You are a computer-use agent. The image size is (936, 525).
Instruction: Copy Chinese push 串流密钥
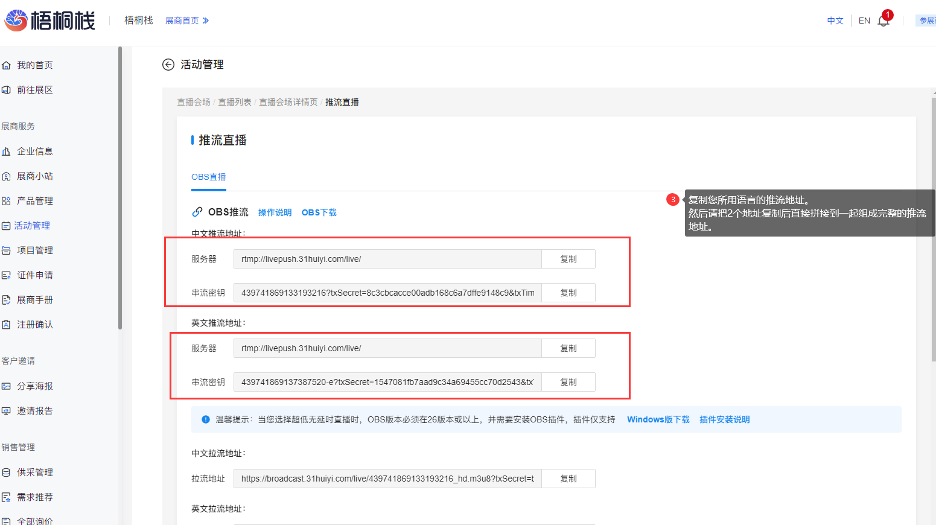[x=568, y=293]
